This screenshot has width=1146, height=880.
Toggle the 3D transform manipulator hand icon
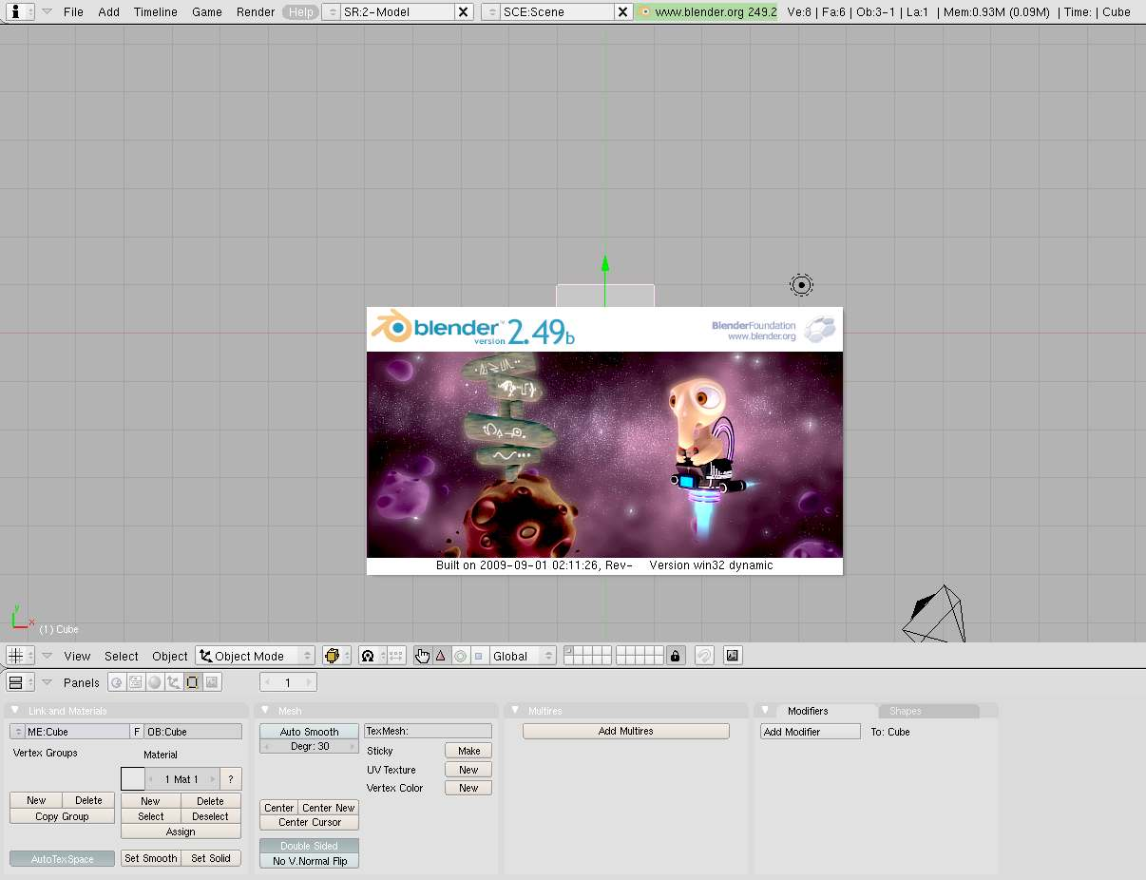point(422,656)
